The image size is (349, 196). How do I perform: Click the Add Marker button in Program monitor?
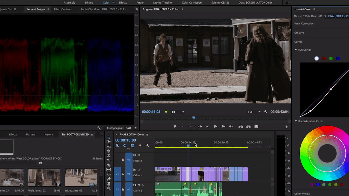coord(175,127)
